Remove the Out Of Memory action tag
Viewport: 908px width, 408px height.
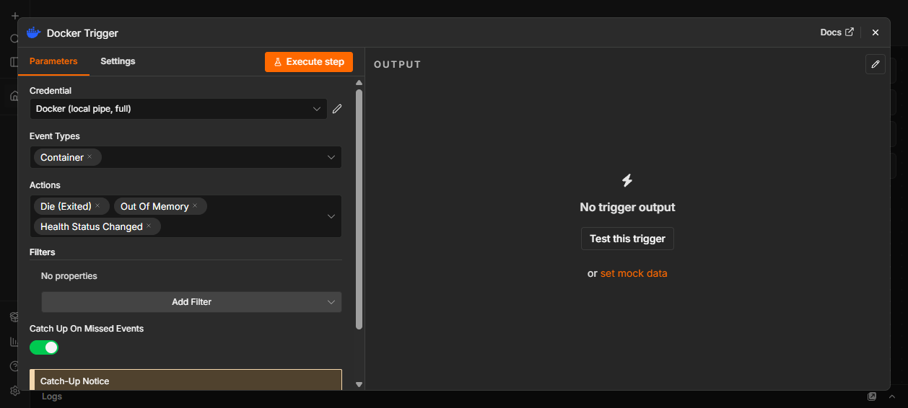(195, 206)
